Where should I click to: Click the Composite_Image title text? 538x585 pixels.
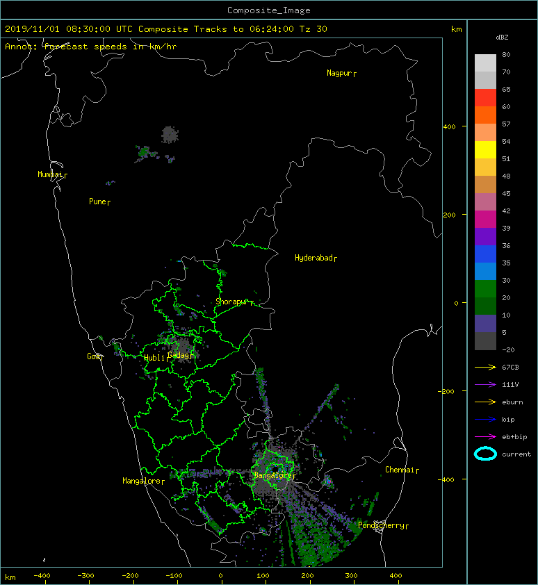pyautogui.click(x=269, y=10)
